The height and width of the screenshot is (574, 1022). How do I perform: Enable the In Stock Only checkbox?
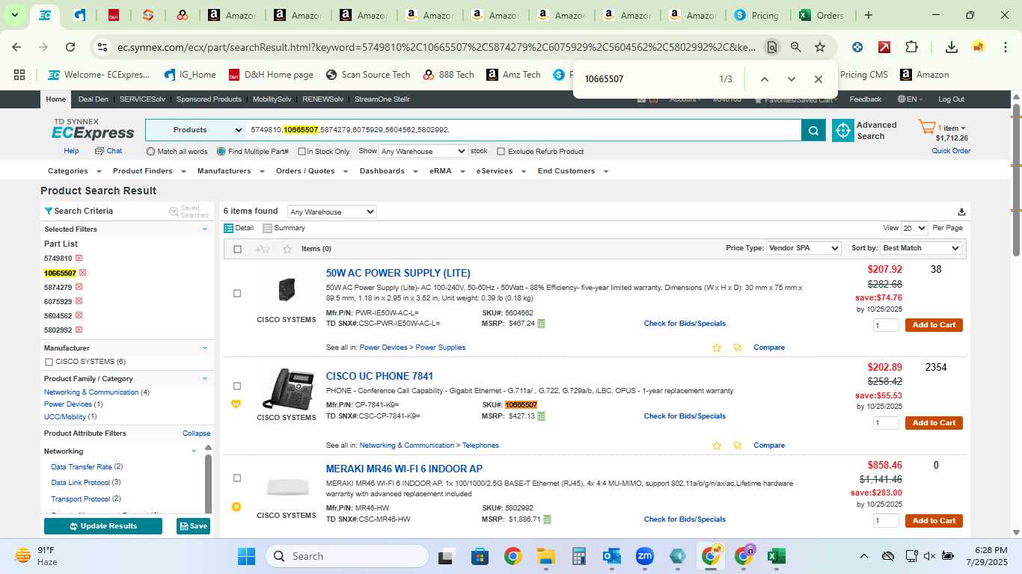point(302,152)
